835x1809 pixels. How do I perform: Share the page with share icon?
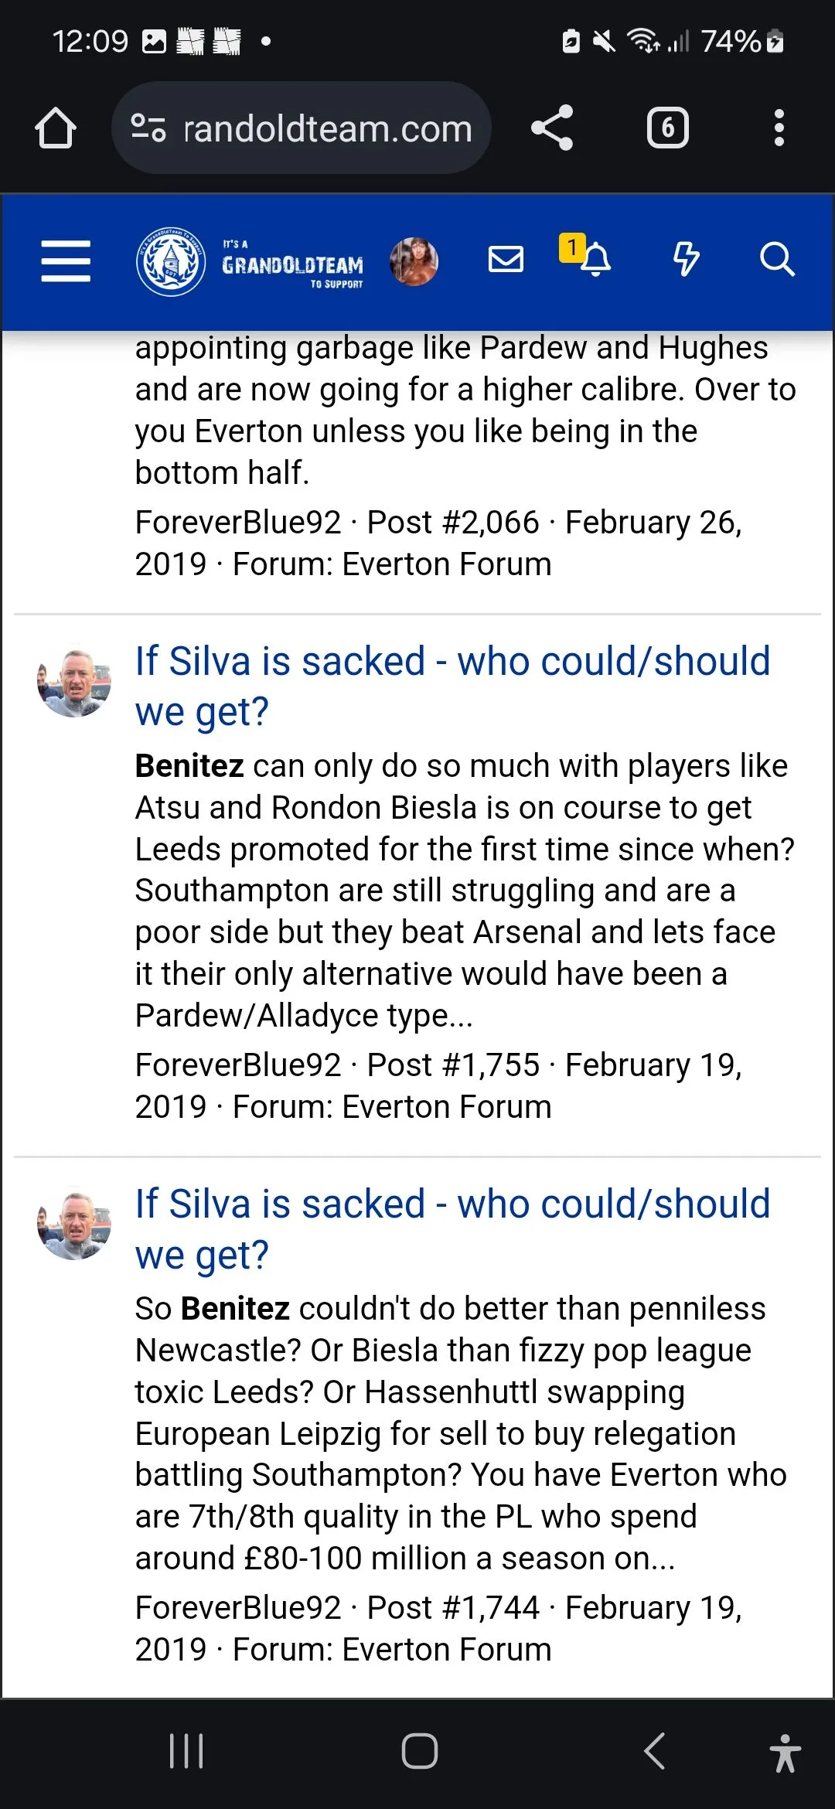pos(552,128)
